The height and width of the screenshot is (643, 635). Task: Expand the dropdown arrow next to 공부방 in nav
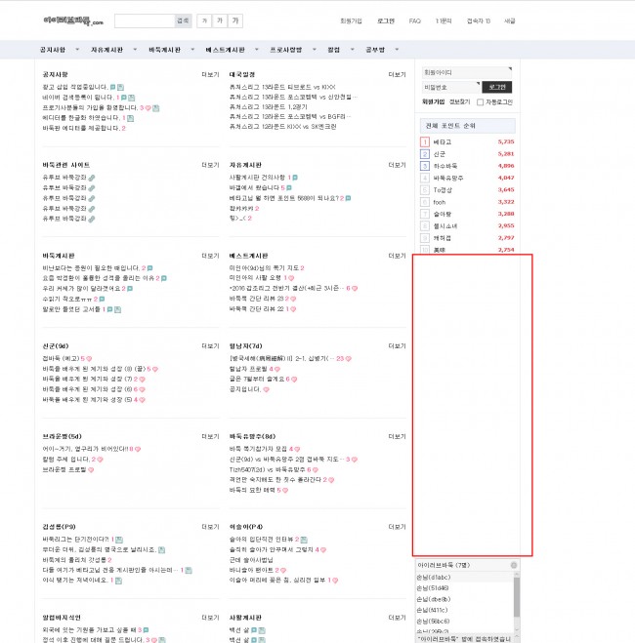point(397,50)
